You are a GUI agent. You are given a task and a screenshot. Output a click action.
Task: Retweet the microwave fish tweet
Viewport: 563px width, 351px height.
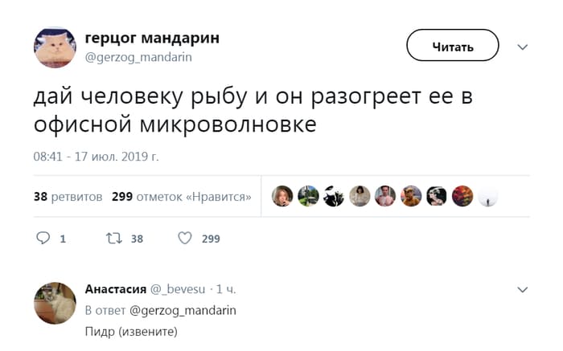112,239
